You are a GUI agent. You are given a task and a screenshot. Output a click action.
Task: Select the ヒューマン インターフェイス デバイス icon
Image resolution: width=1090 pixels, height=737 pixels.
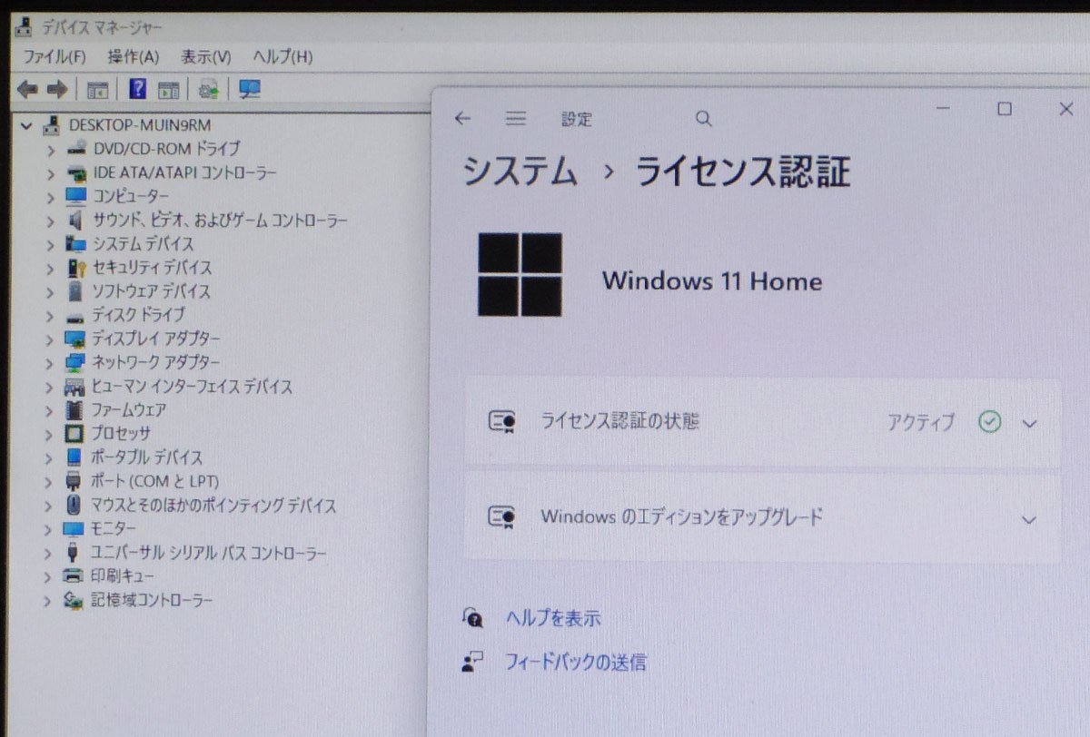(76, 387)
